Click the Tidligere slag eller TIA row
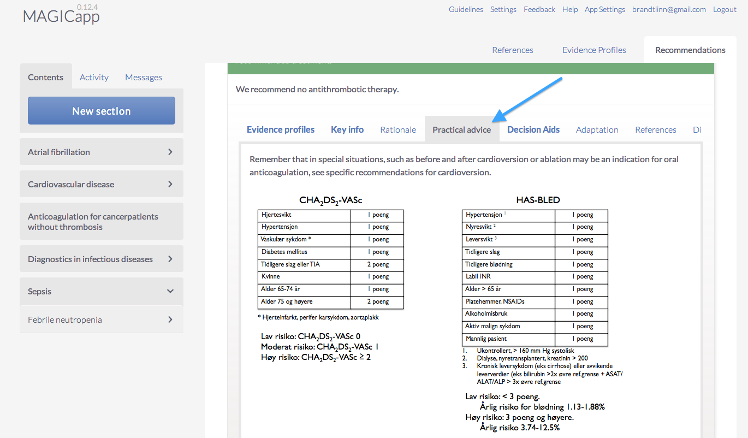The width and height of the screenshot is (748, 438). (331, 264)
